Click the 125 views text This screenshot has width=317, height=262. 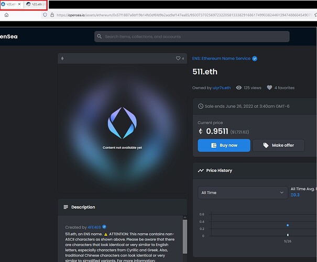pos(253,88)
